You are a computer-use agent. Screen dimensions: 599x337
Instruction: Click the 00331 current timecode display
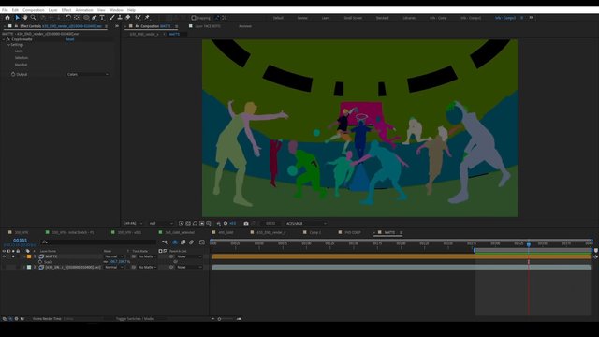(x=20, y=240)
